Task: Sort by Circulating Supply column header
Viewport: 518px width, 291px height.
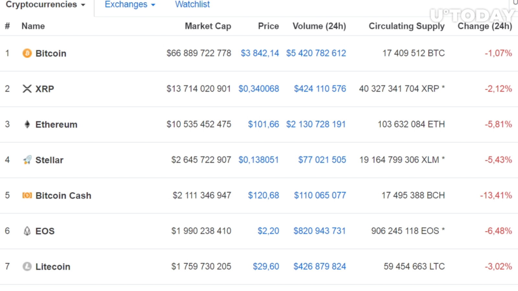Action: [x=407, y=26]
